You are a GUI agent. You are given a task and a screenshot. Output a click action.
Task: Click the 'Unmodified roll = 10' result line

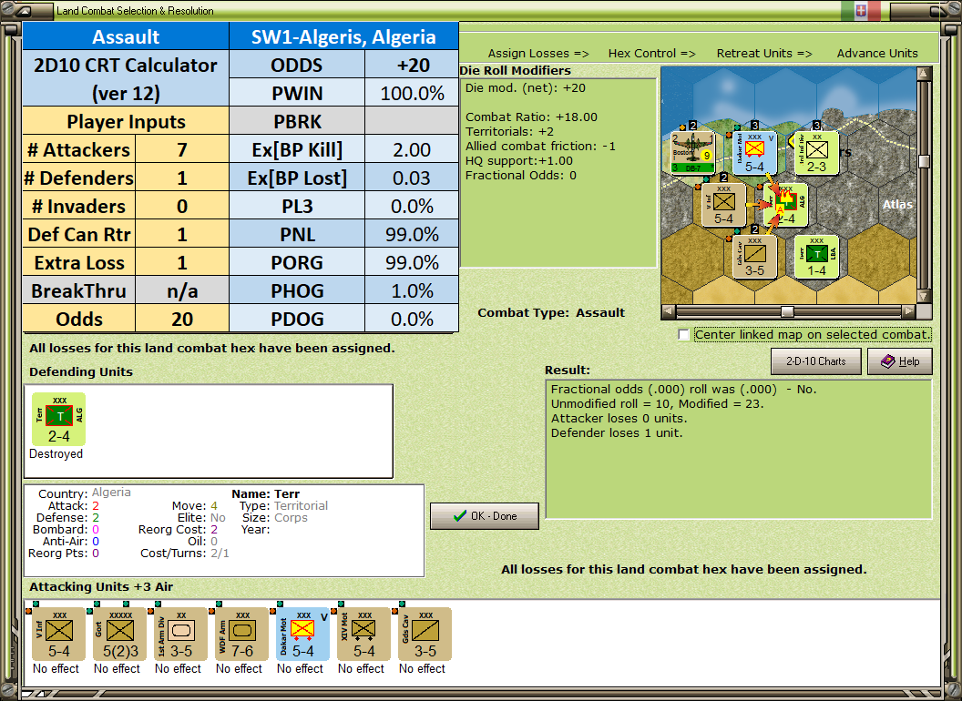657,403
